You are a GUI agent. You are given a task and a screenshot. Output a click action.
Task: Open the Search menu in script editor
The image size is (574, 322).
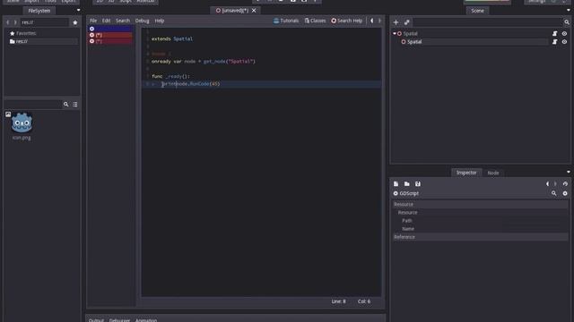(123, 21)
